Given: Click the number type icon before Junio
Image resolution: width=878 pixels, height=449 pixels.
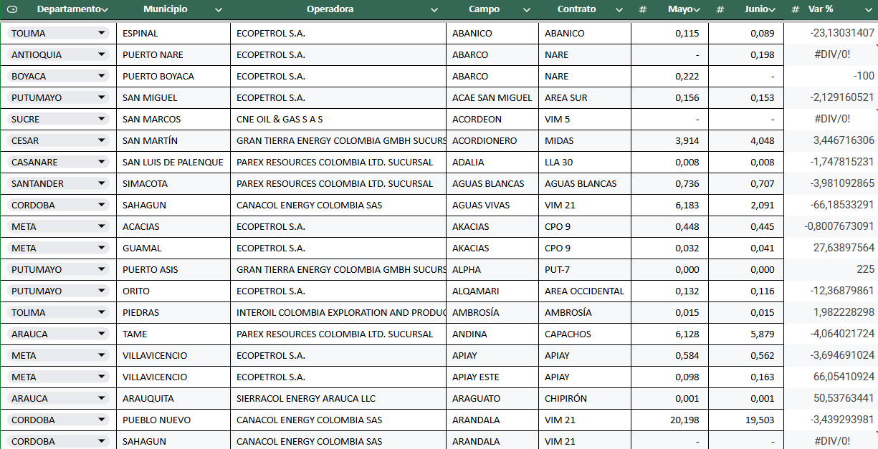Looking at the screenshot, I should 720,9.
